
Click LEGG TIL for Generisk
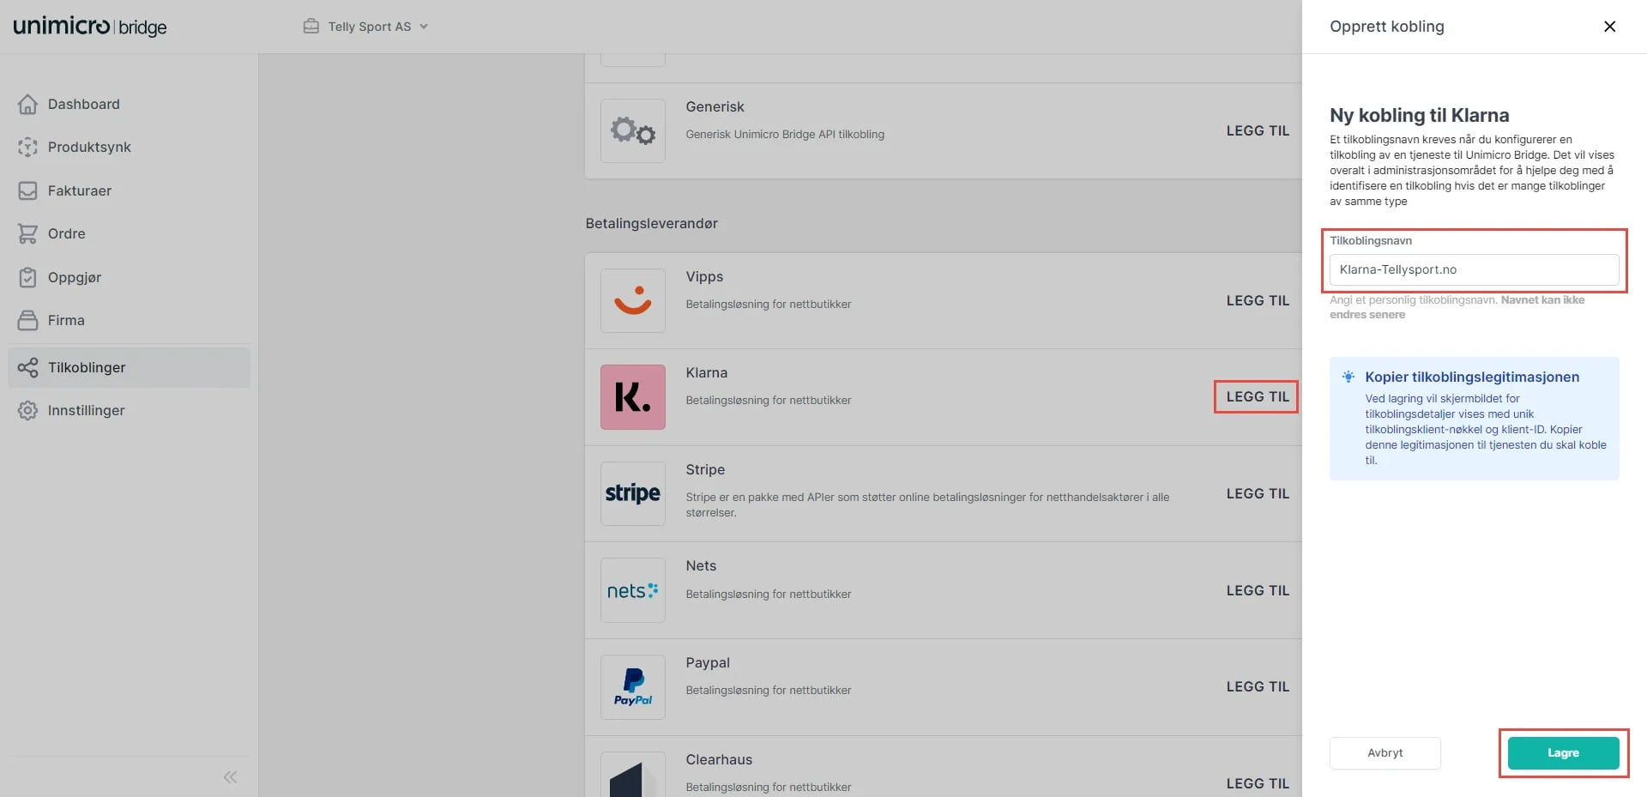pyautogui.click(x=1258, y=130)
